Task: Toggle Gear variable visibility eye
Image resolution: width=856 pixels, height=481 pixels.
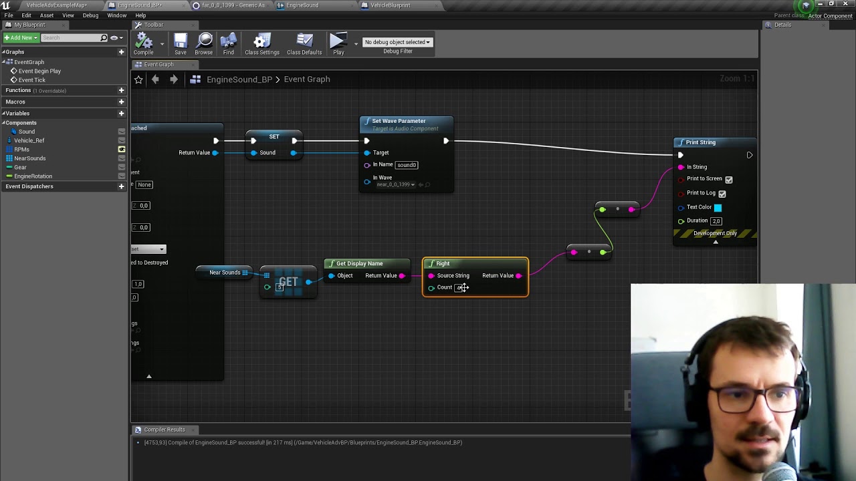Action: point(121,167)
